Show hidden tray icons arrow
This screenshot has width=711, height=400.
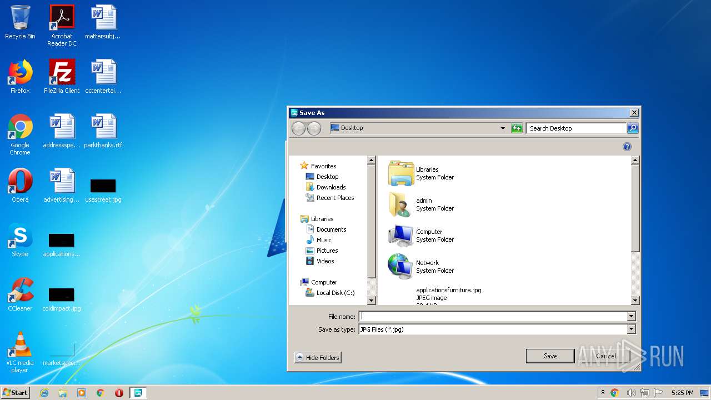pos(603,393)
